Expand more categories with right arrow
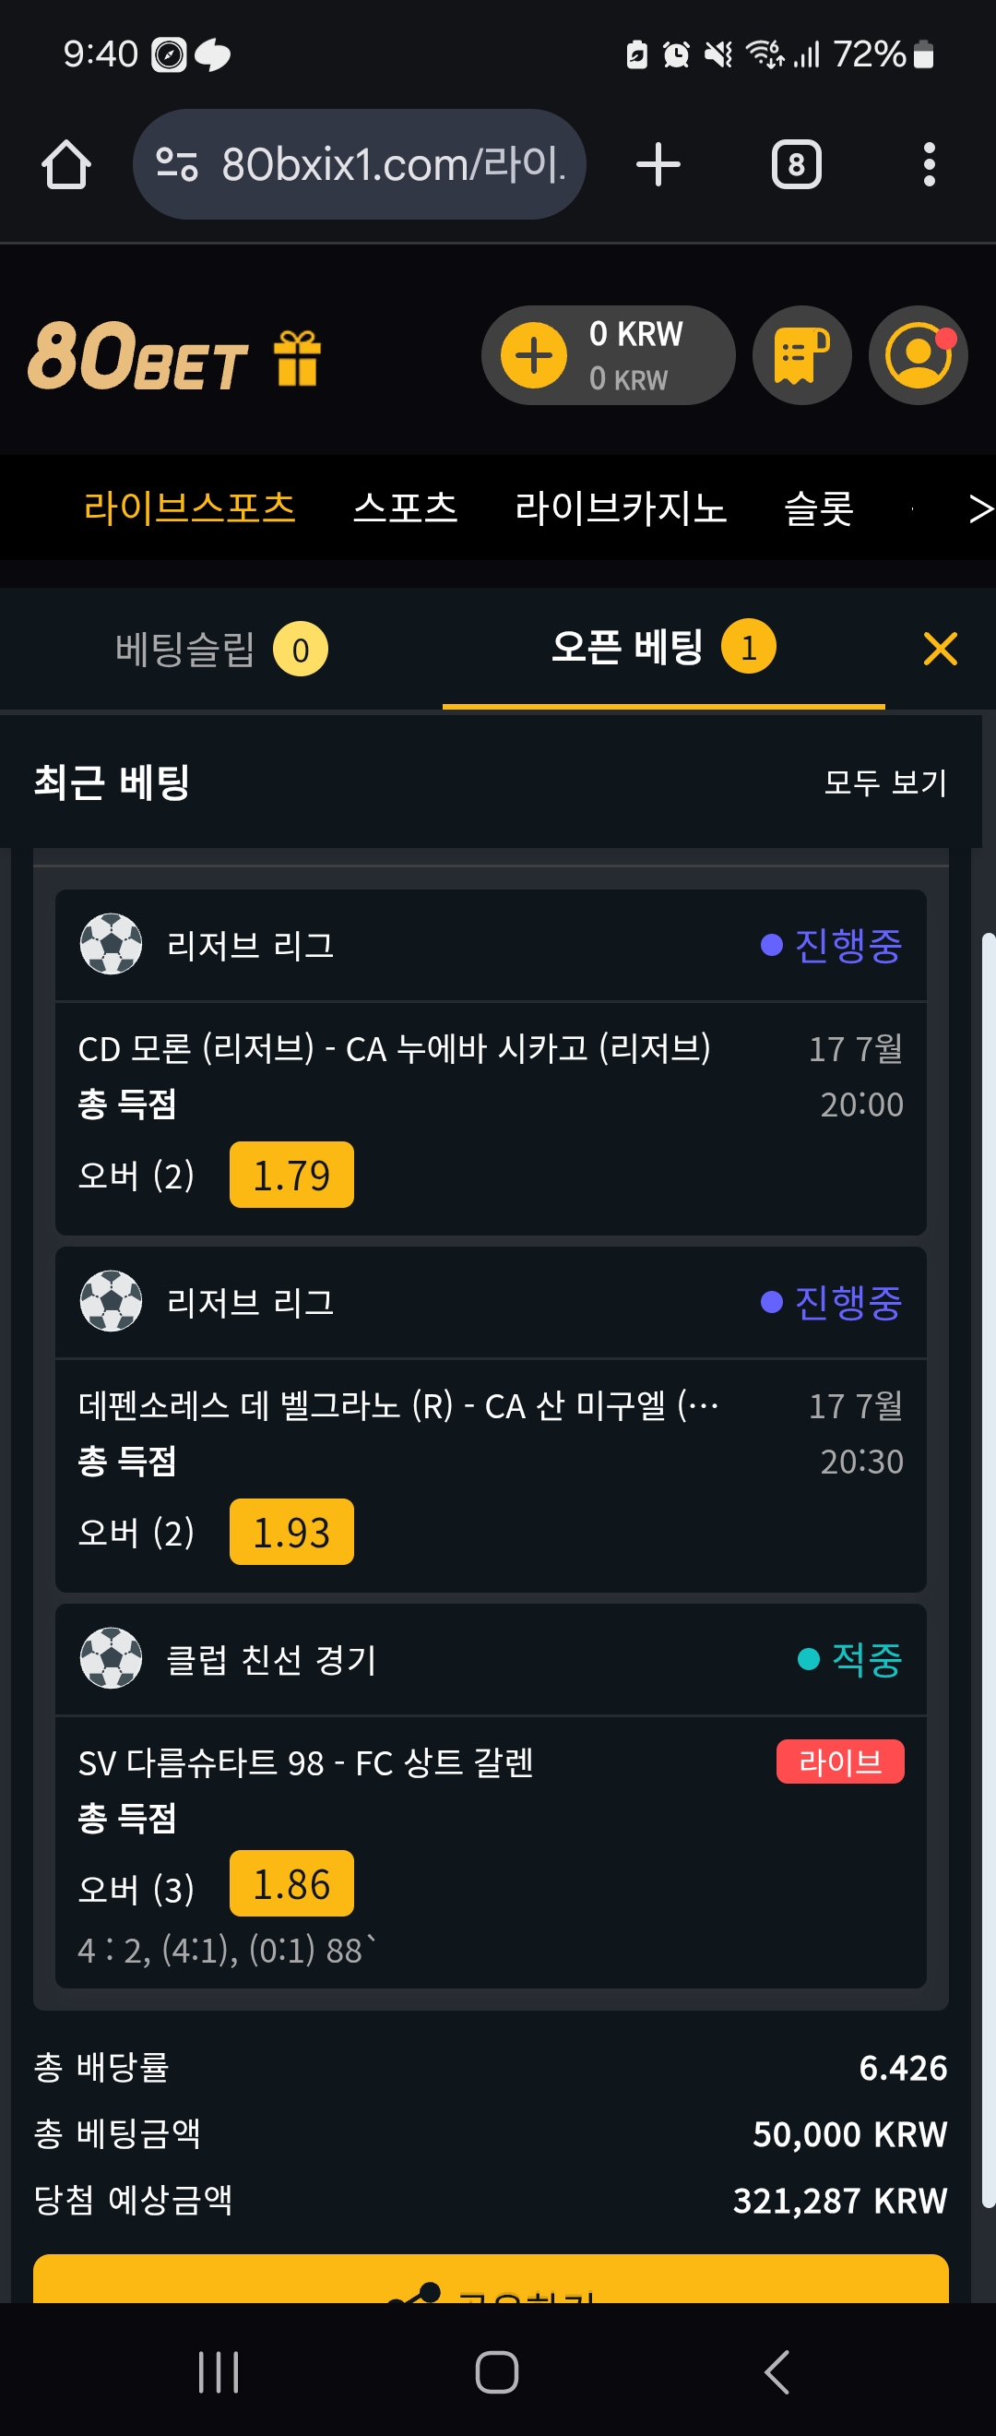 980,508
